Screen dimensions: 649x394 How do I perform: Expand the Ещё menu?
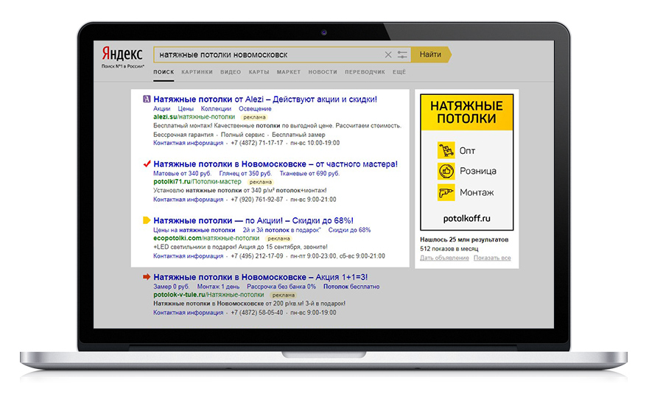[399, 72]
